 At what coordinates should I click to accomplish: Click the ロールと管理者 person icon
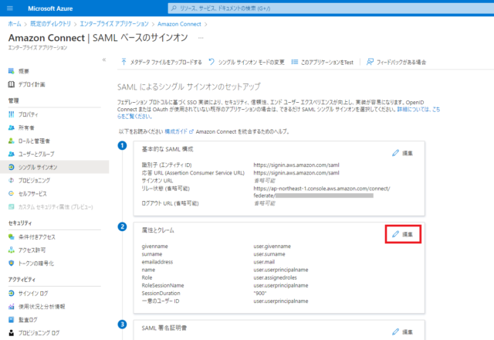12,141
